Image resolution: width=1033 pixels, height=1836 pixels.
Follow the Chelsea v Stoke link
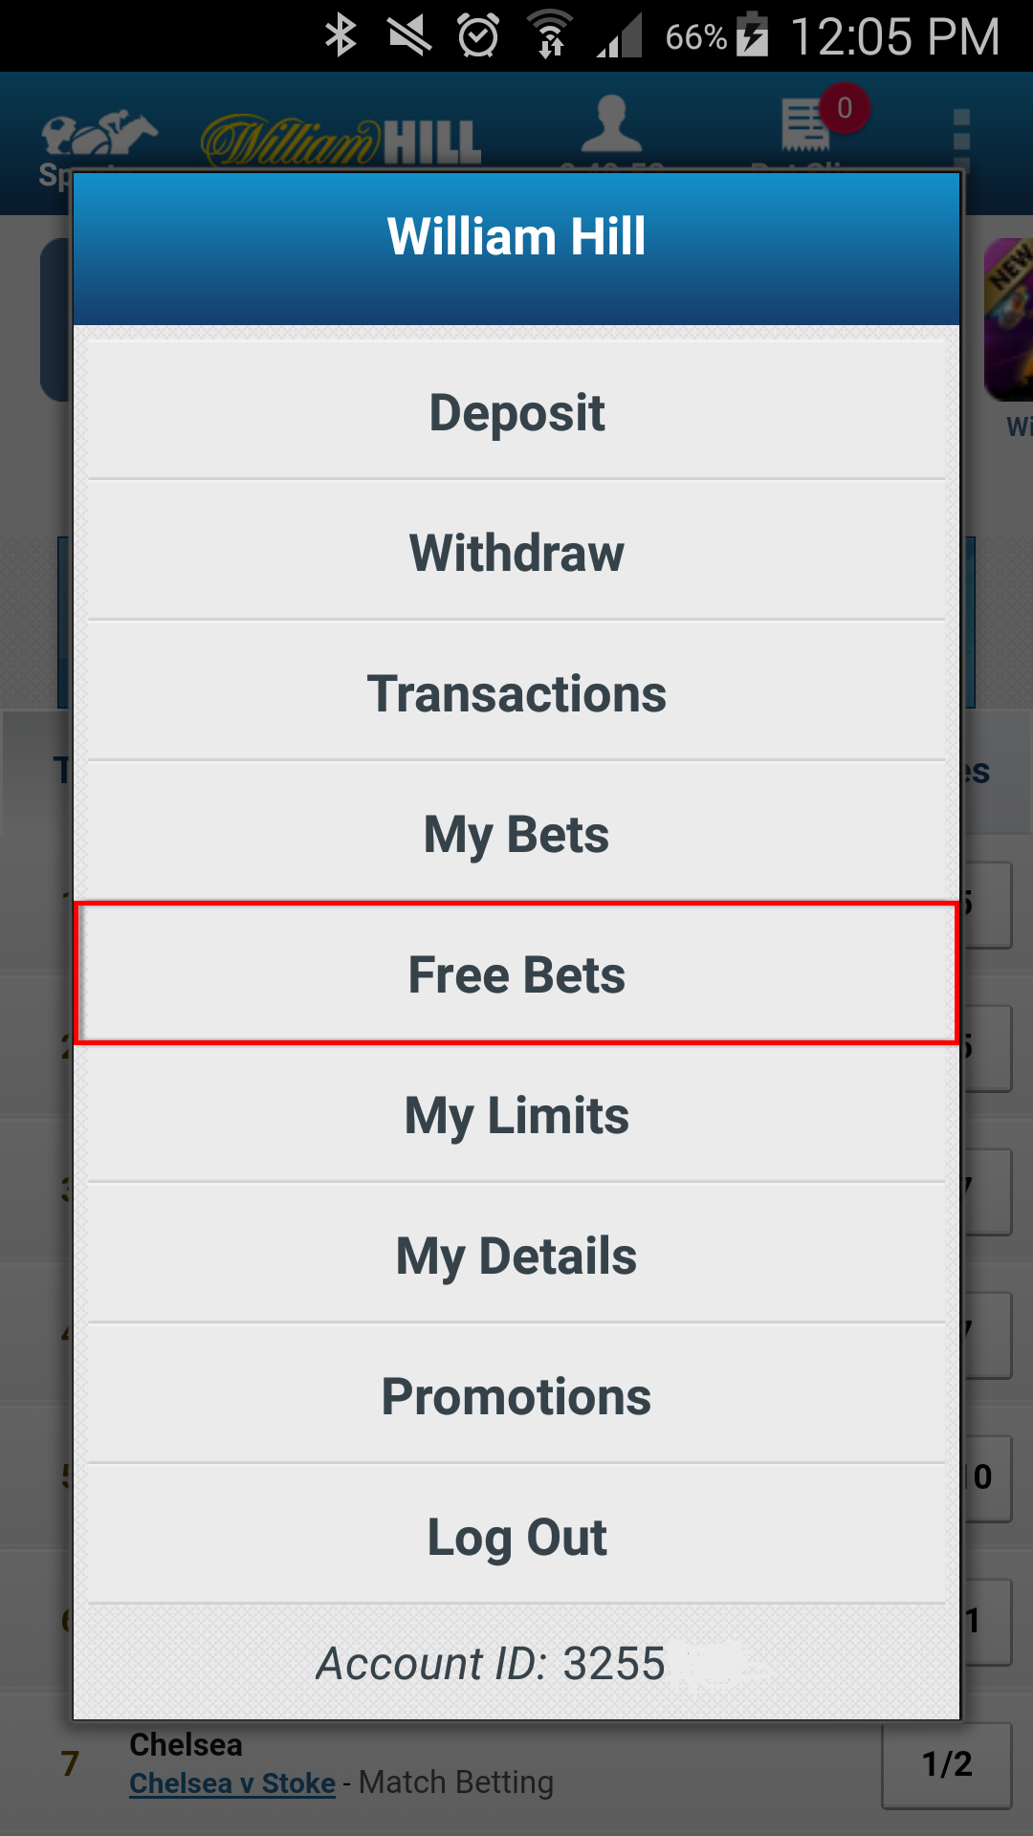pos(232,1783)
